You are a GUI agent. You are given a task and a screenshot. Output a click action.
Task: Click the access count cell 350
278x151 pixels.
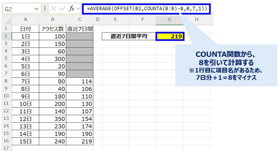(x=53, y=119)
